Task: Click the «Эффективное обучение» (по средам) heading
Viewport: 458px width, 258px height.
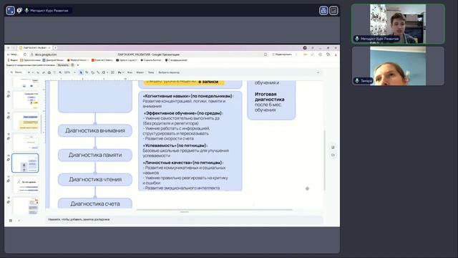Action: coord(183,113)
